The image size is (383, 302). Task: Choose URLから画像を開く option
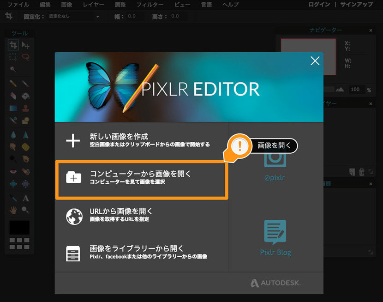pos(142,216)
